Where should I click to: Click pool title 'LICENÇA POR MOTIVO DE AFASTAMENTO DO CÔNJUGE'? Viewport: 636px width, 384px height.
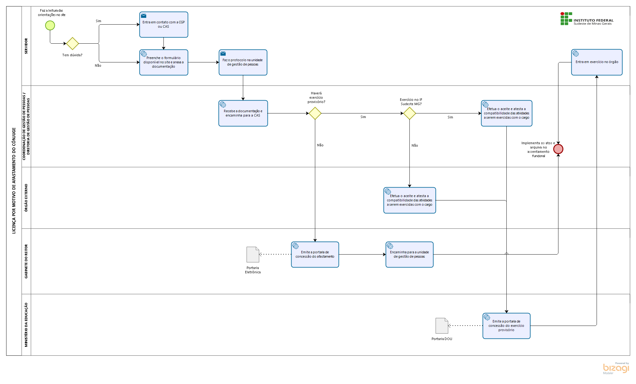14,181
